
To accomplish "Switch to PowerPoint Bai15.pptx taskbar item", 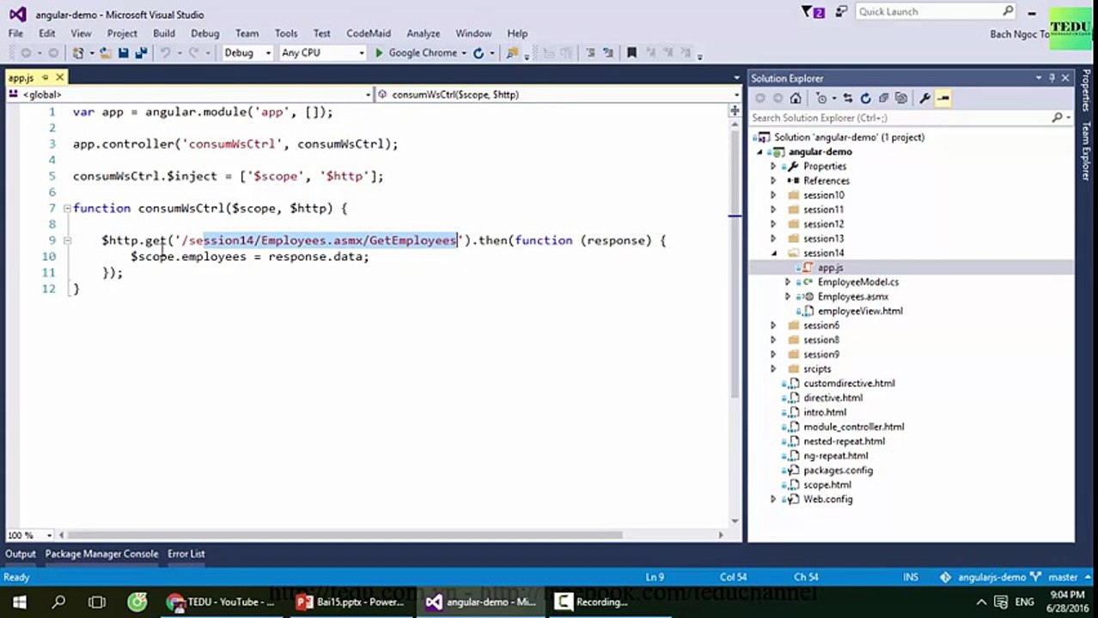I will click(351, 602).
